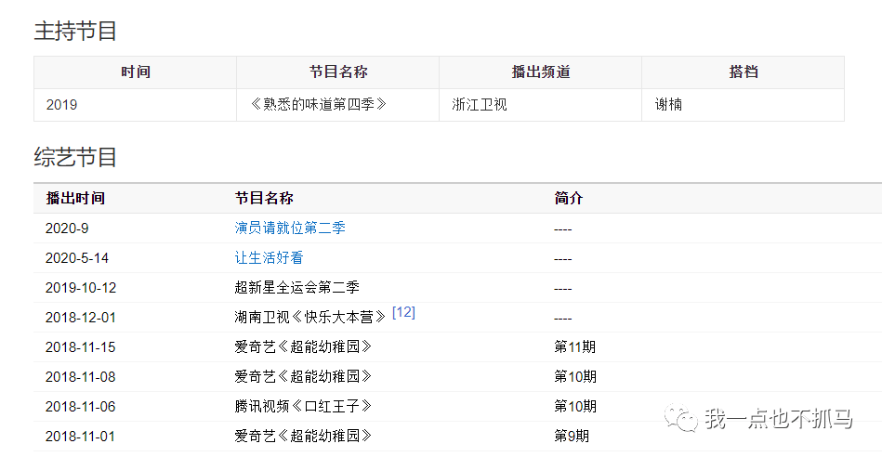
Task: Select the 综艺节目 section heading
Action: (74, 157)
